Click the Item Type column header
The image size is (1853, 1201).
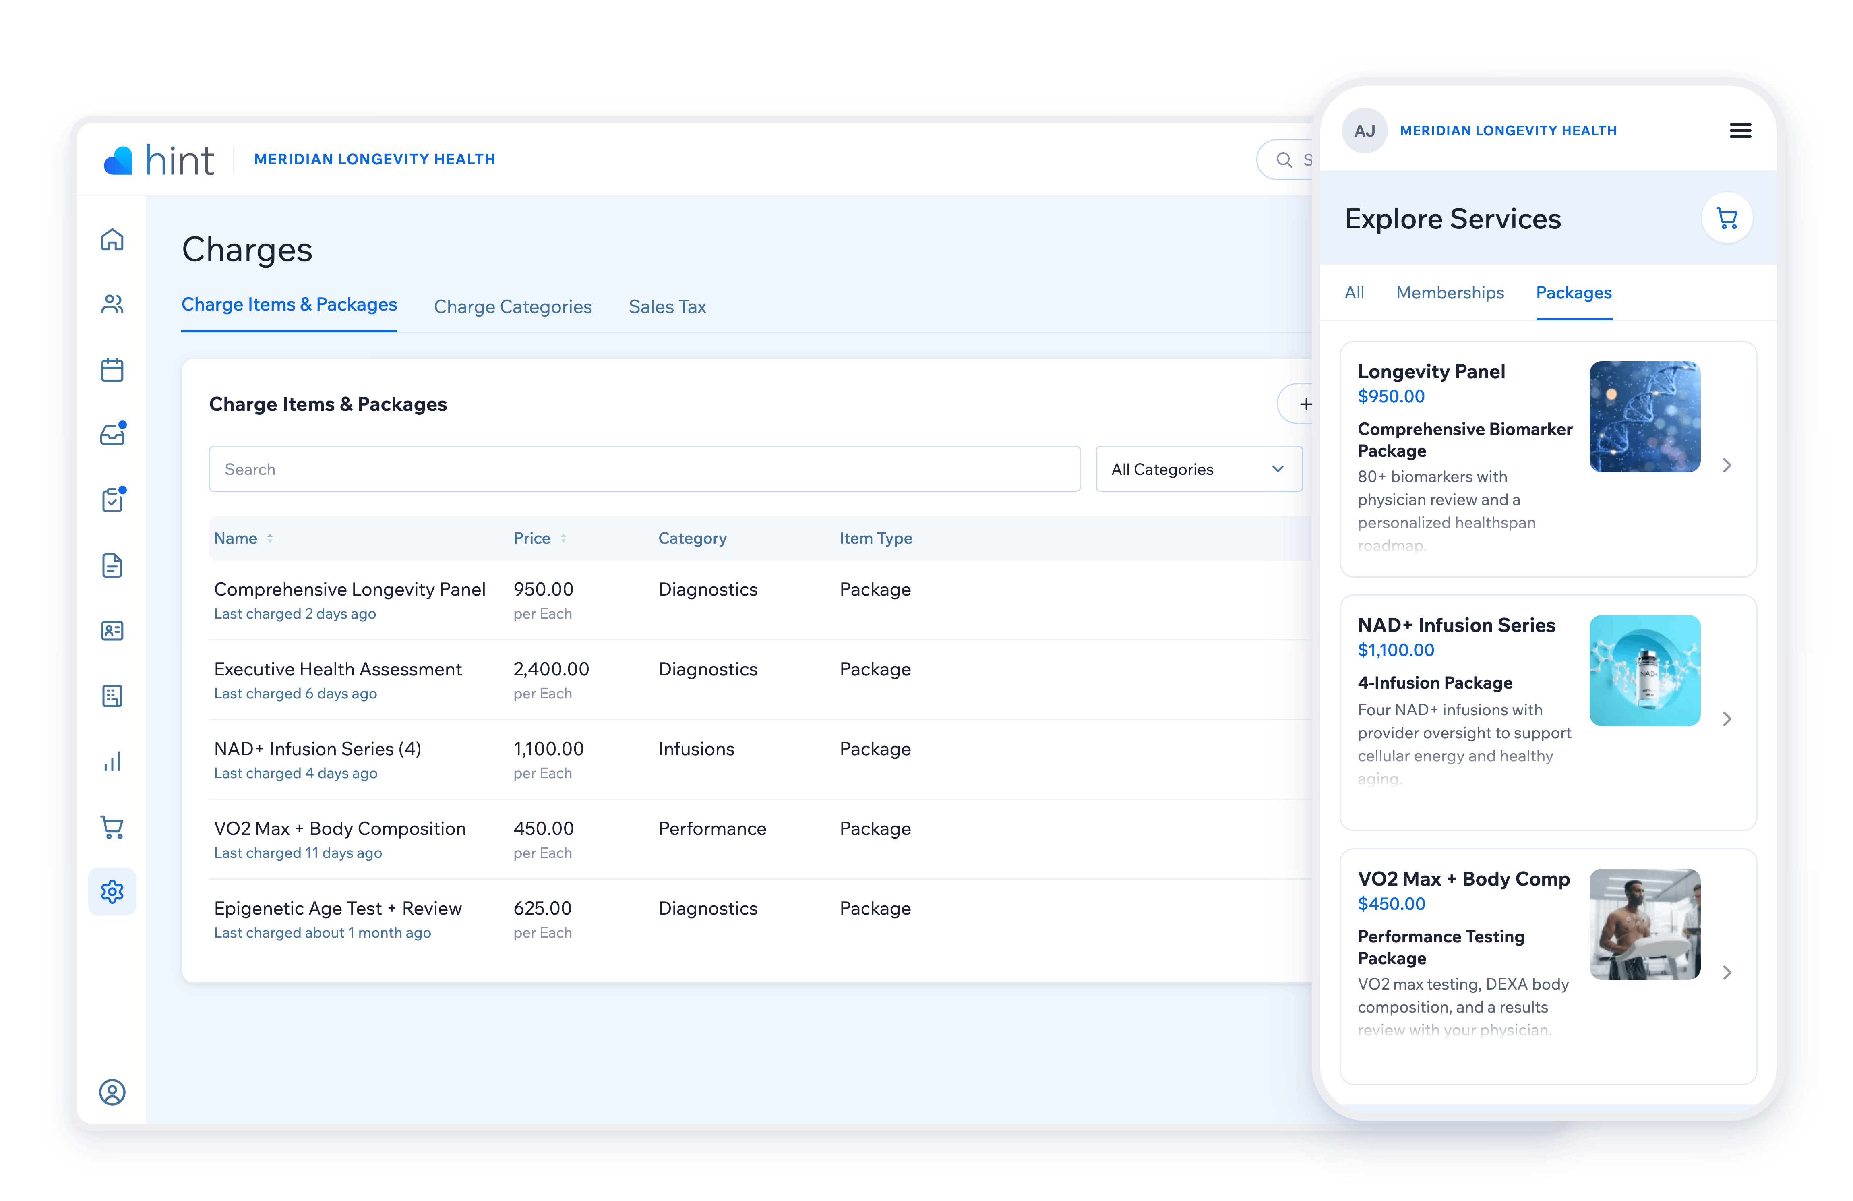pos(876,538)
